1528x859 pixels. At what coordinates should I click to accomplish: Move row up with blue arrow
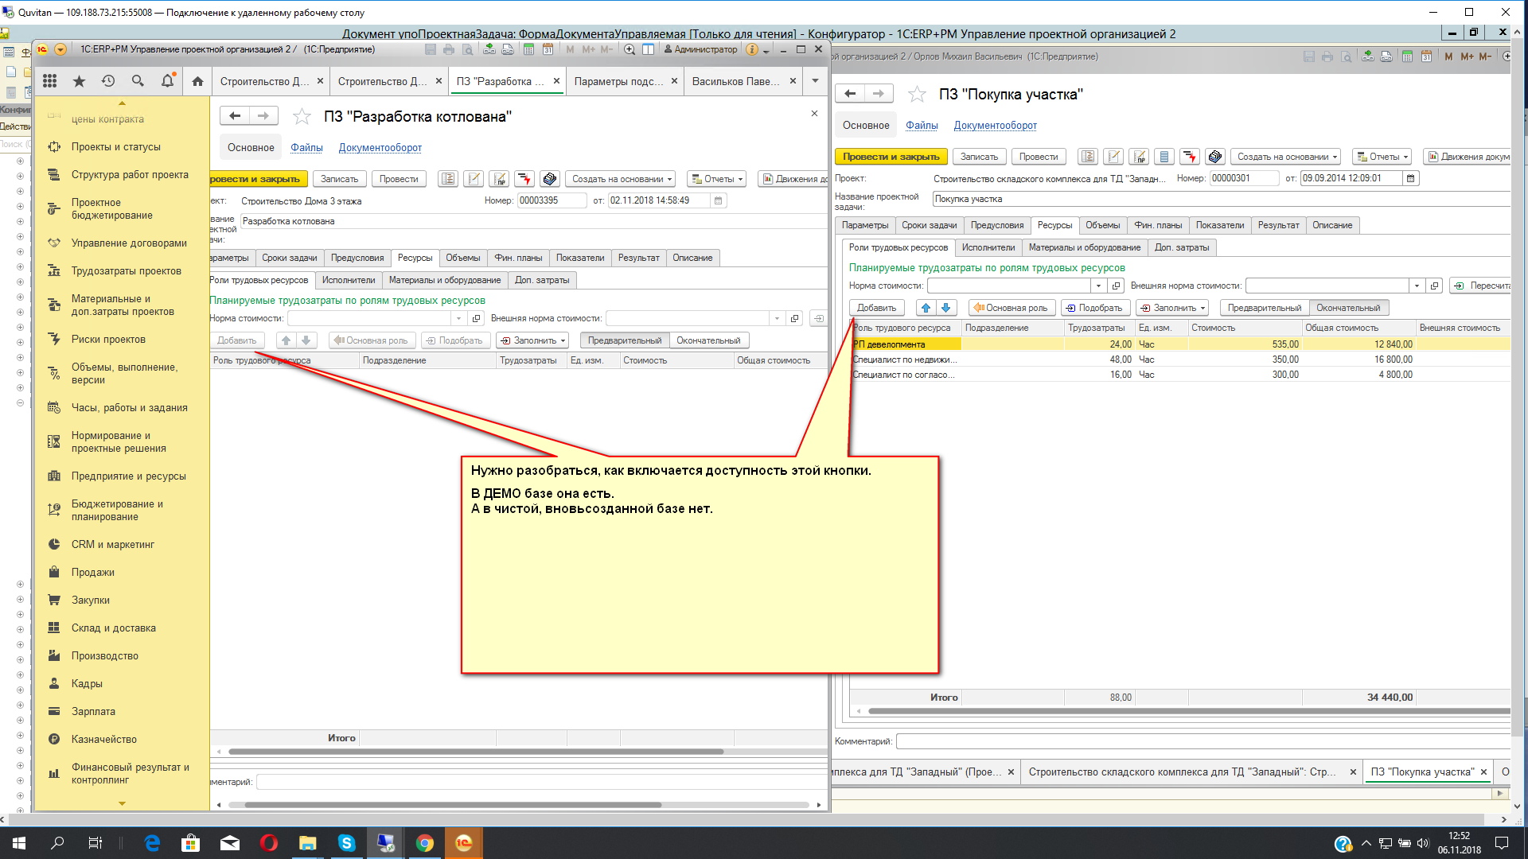926,308
